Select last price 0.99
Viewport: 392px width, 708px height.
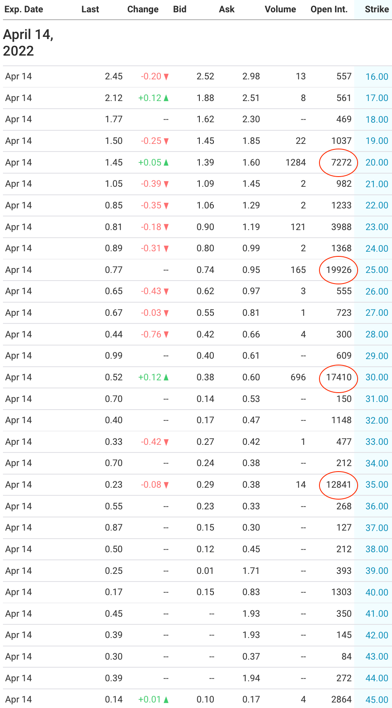pyautogui.click(x=114, y=356)
